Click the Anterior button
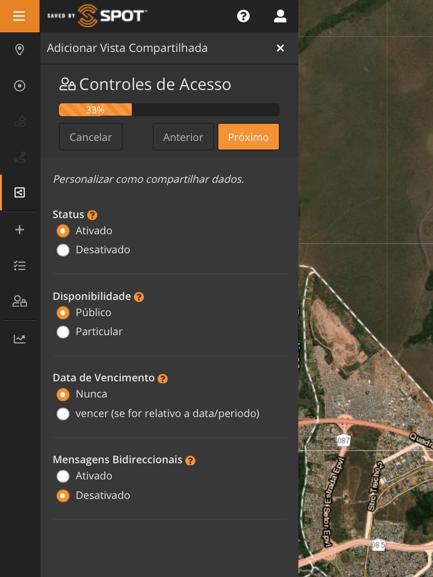Viewport: 433px width, 577px height. coord(183,137)
